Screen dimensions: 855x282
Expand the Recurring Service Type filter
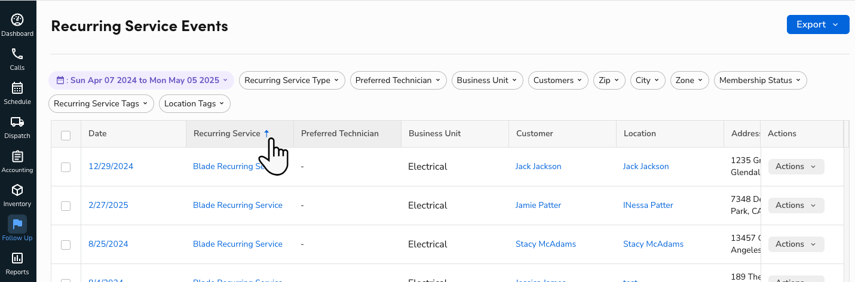(292, 81)
